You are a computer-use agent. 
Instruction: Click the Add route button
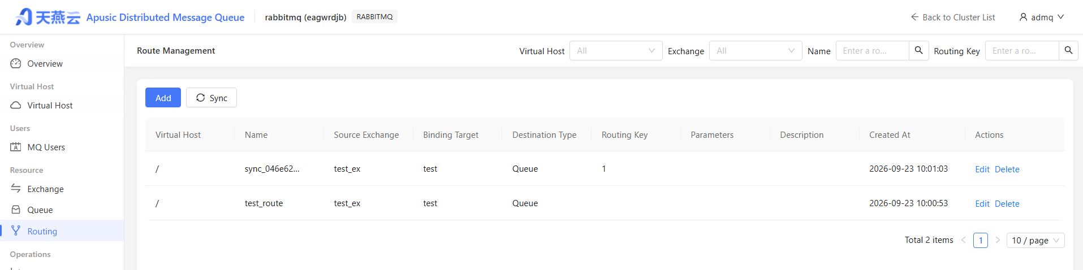[x=163, y=97]
